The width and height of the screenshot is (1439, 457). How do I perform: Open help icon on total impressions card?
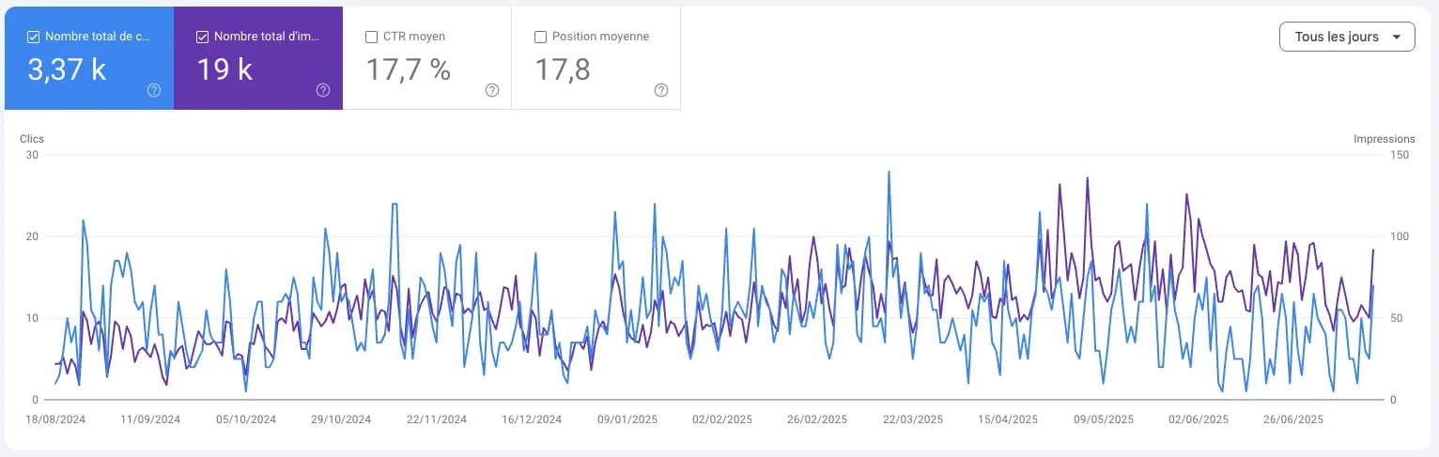(323, 90)
